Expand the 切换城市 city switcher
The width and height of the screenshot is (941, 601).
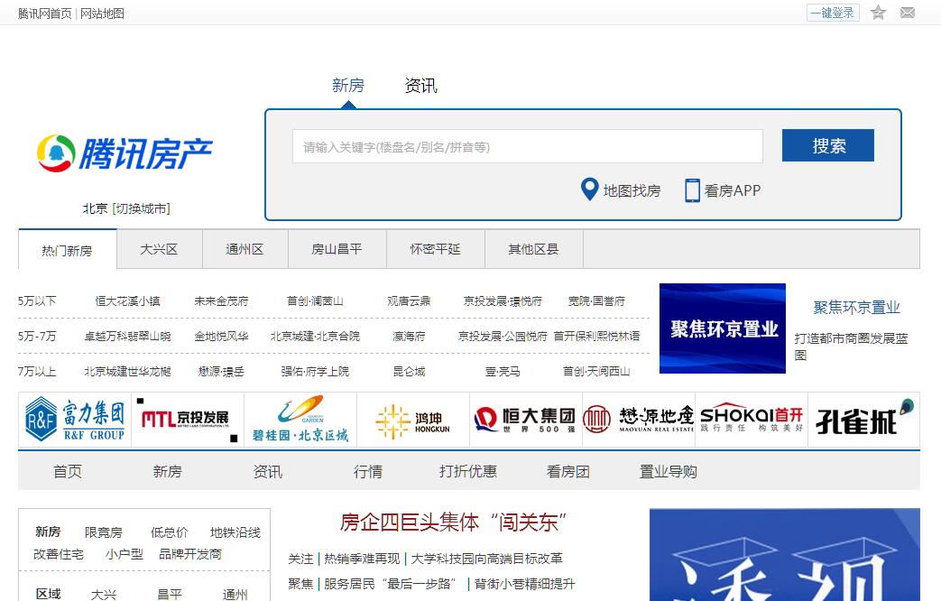tap(141, 208)
